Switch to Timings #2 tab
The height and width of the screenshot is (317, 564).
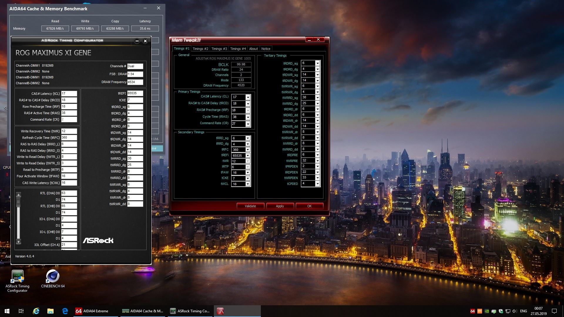tap(200, 49)
